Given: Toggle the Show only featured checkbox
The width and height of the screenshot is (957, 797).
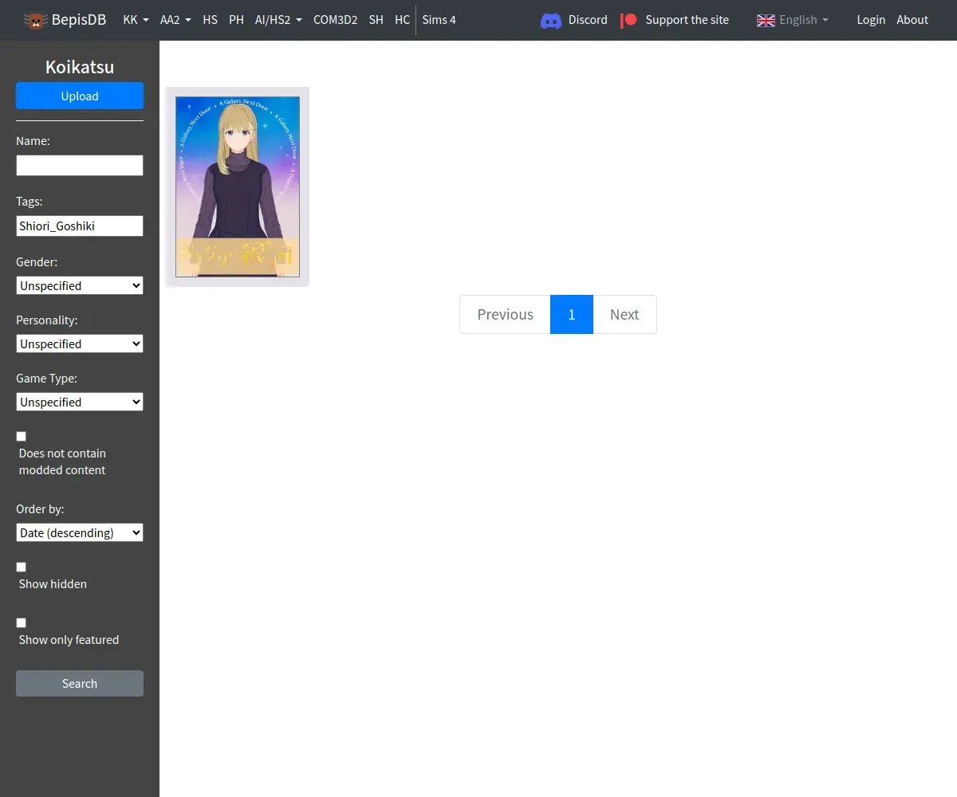Looking at the screenshot, I should point(22,622).
